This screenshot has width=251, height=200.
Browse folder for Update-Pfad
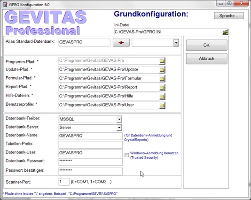pos(162,70)
